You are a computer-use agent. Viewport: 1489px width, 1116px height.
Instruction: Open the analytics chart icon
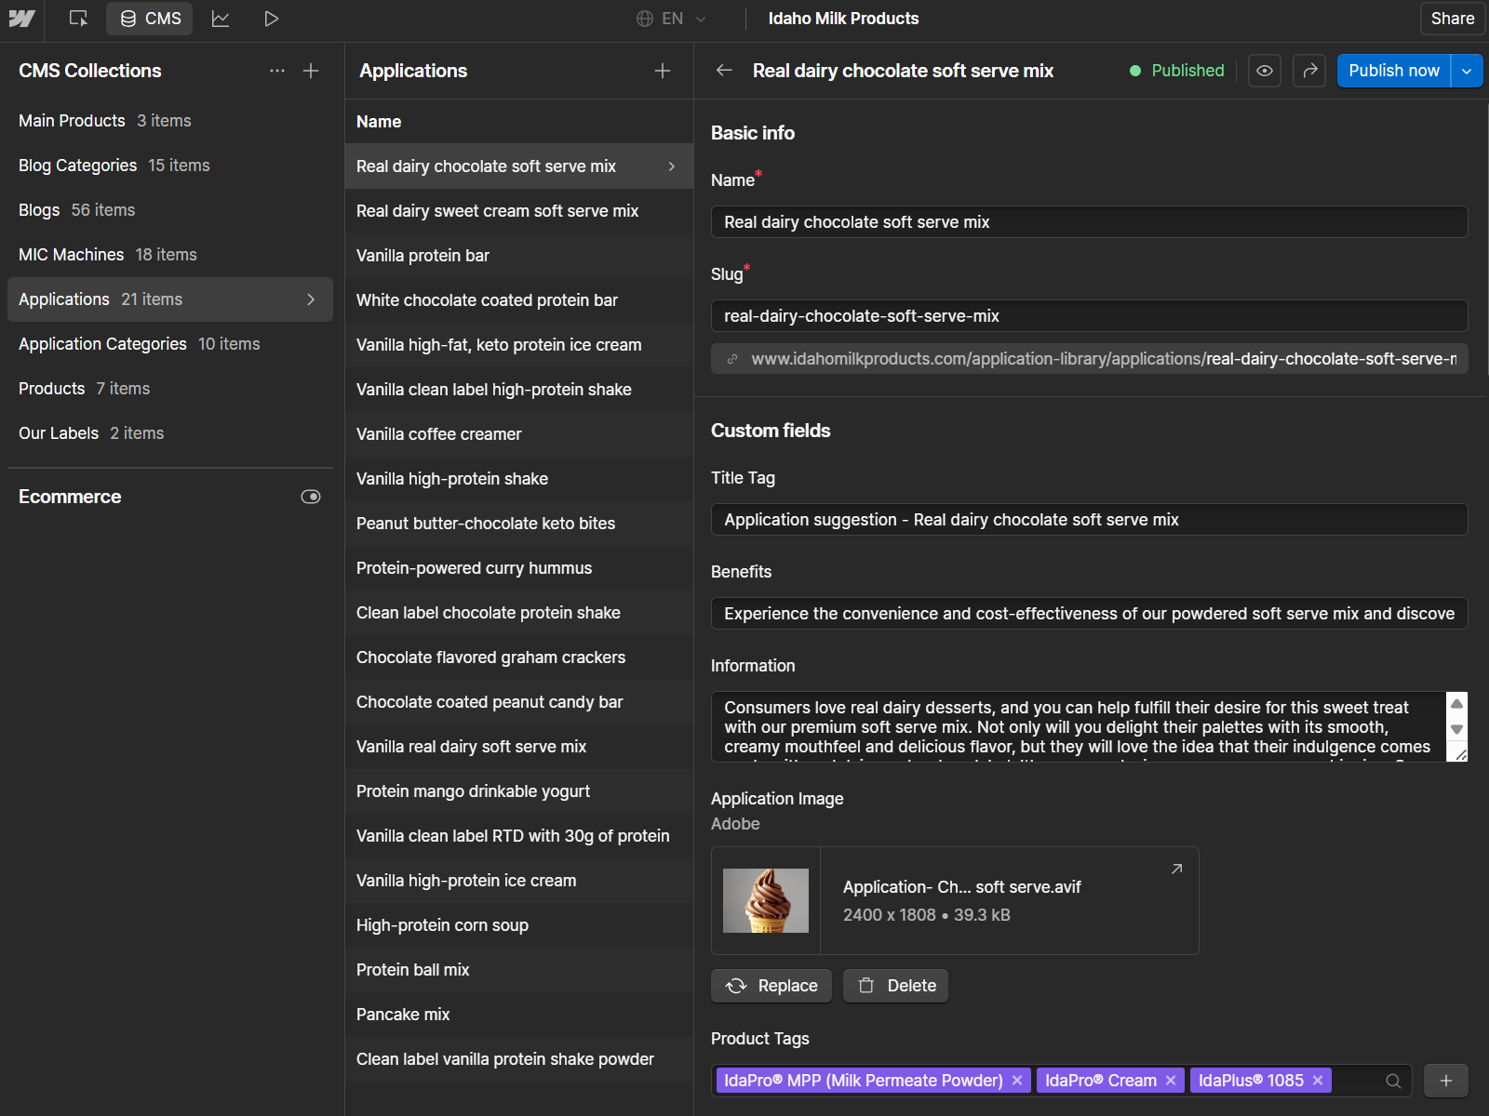coord(221,19)
